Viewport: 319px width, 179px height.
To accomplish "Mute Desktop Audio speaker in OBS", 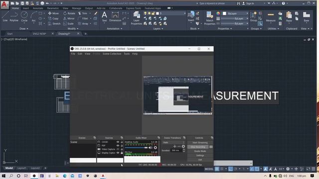I will 151,148.
